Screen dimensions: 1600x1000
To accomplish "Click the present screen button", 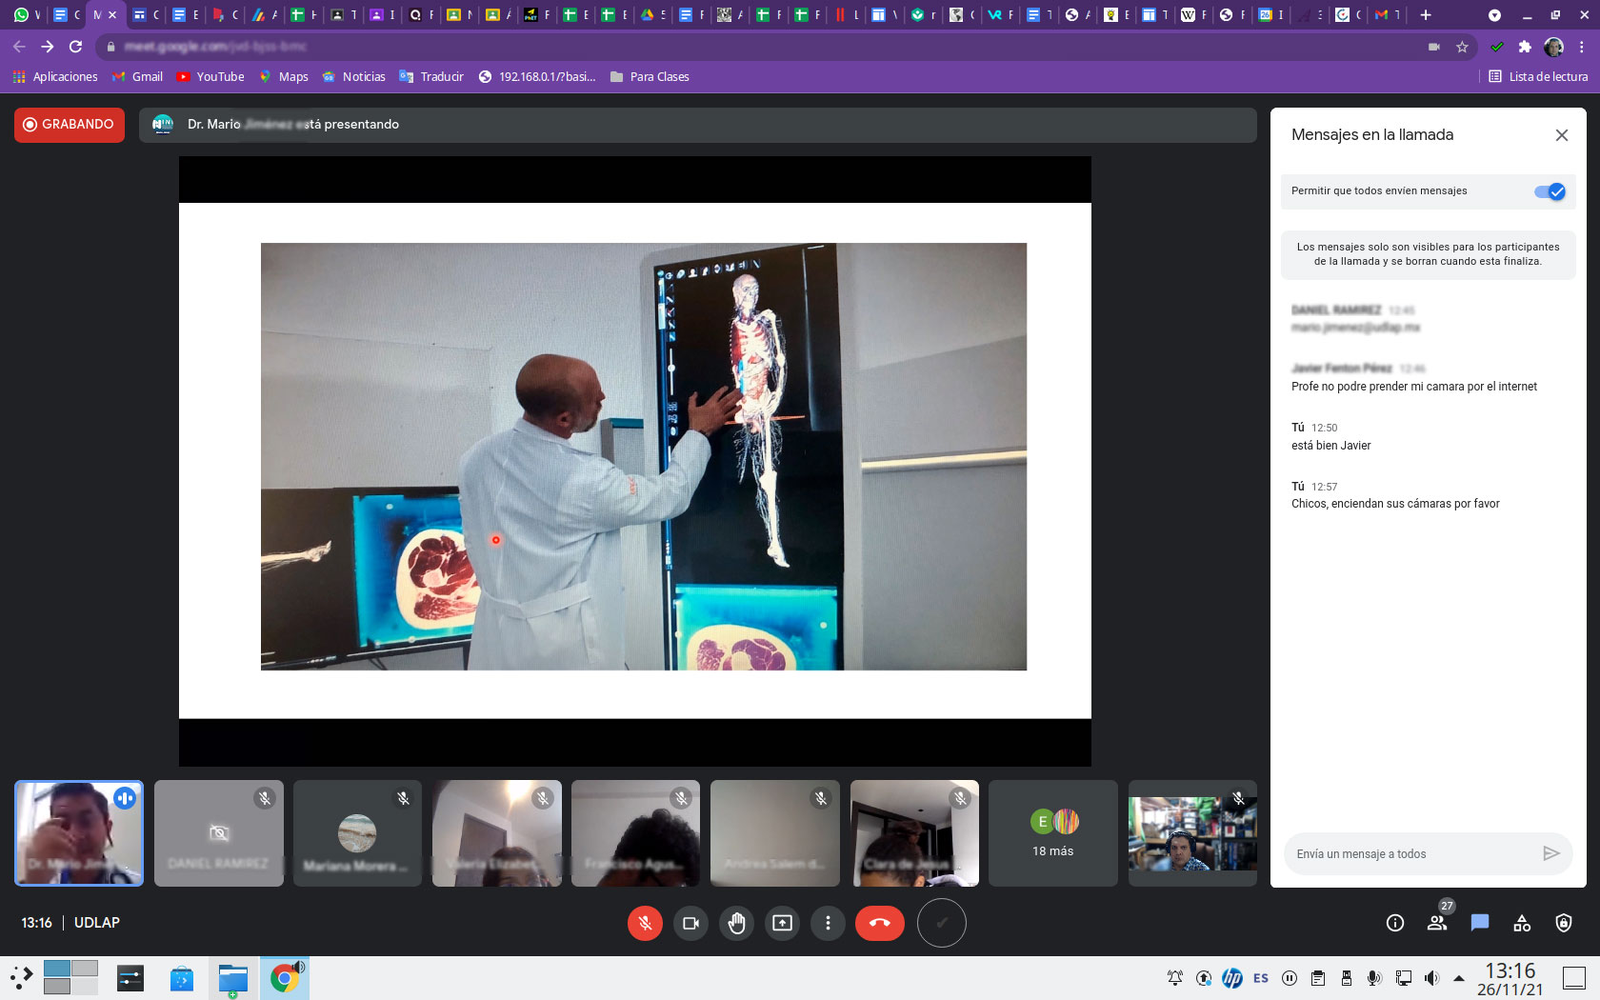I will (782, 923).
